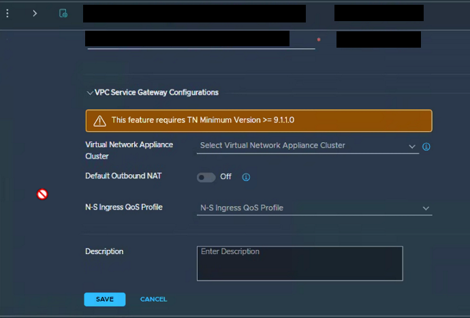Click the teal VPC object icon
The image size is (470, 318).
pyautogui.click(x=63, y=13)
